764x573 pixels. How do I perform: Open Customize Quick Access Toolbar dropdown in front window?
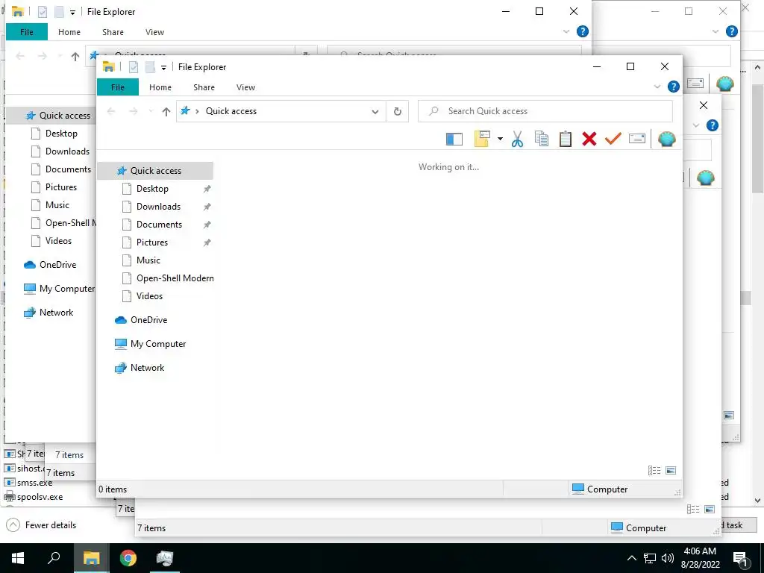coord(163,67)
